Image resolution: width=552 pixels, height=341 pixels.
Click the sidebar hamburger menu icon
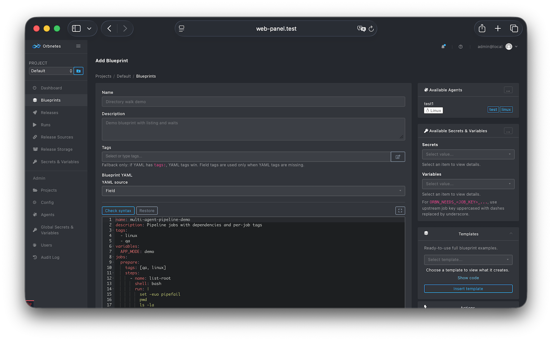(78, 46)
